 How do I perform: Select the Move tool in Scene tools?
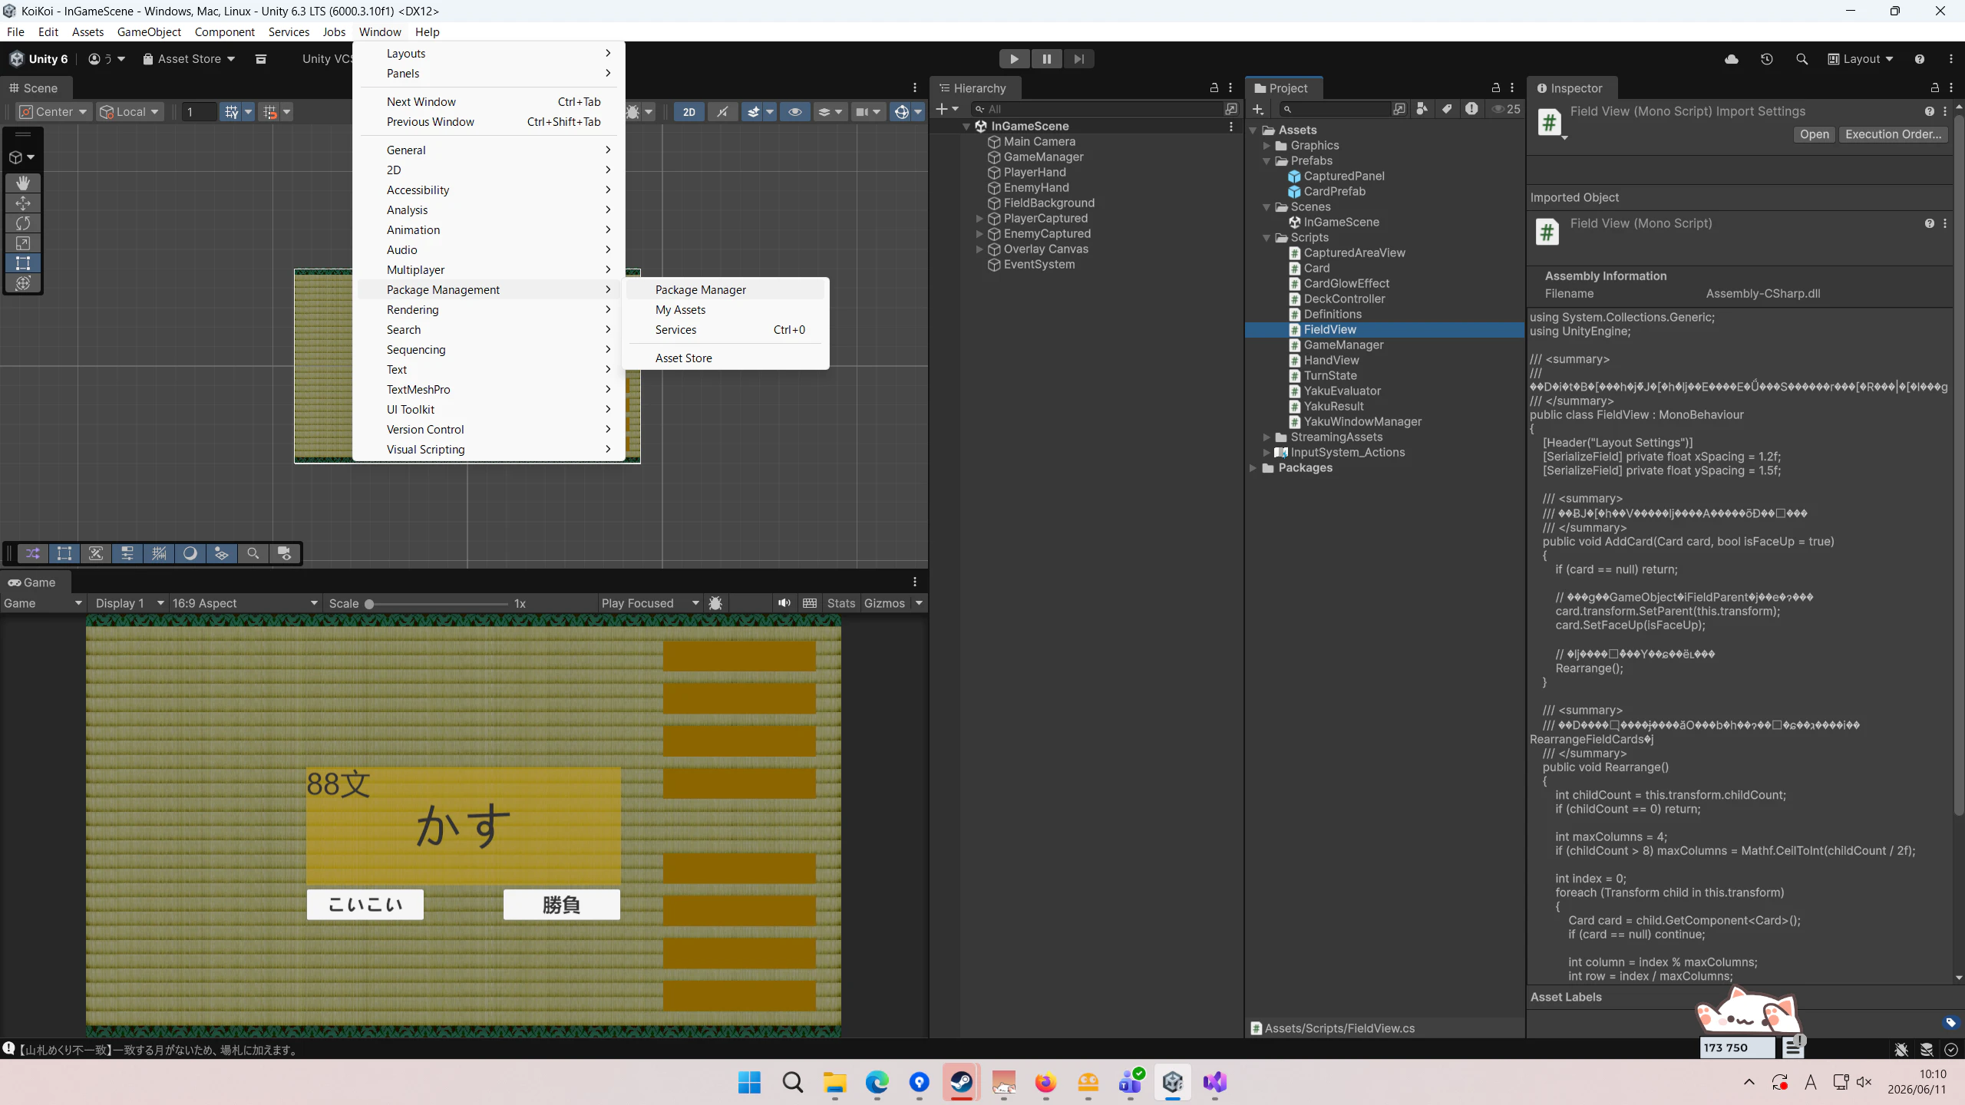click(x=23, y=203)
